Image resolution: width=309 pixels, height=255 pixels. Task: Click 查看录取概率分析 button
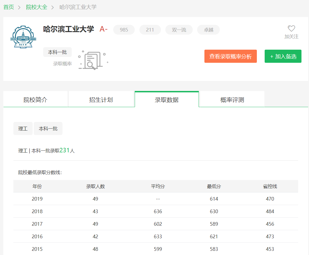pos(231,56)
